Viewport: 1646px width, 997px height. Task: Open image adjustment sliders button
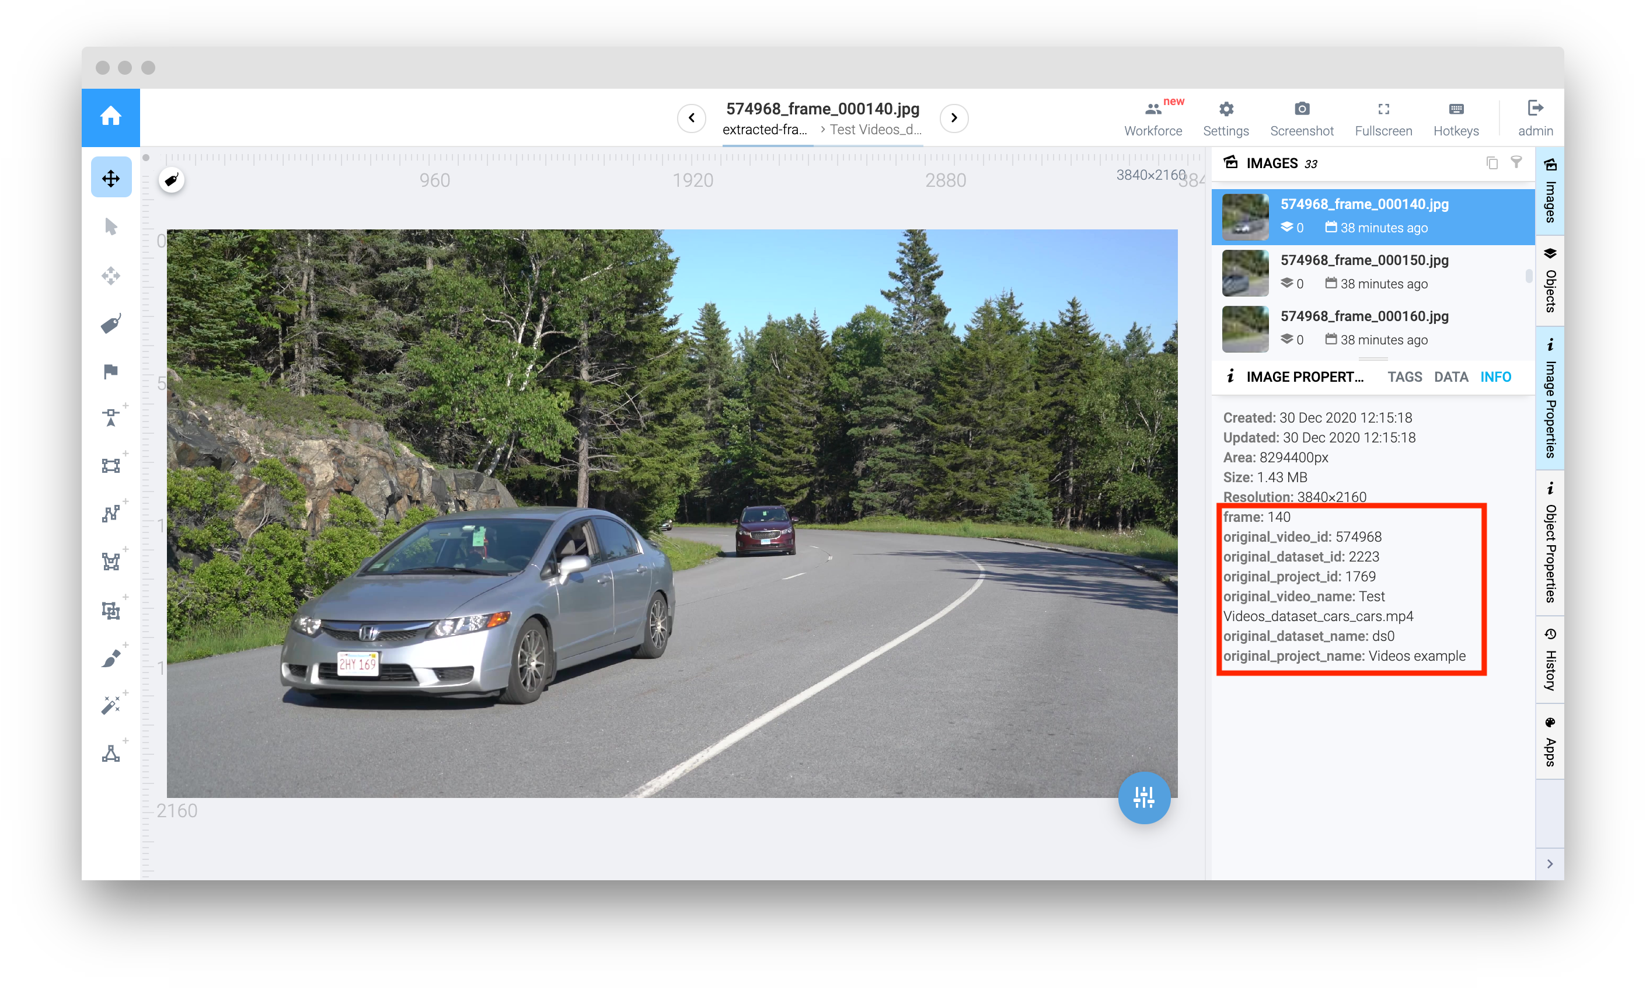pos(1143,797)
